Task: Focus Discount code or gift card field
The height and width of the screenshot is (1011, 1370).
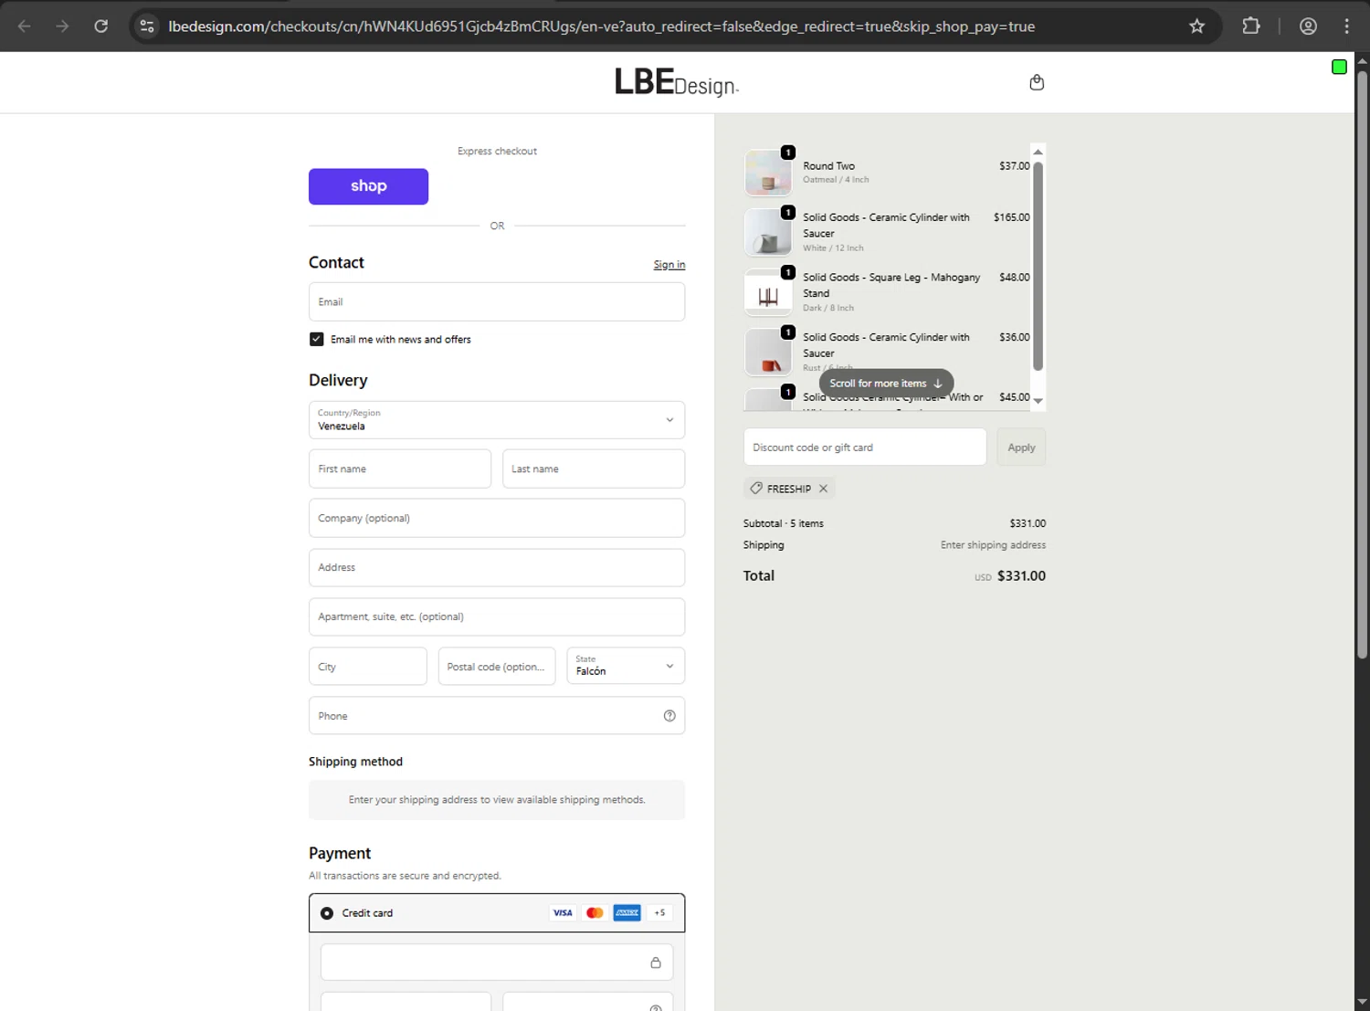Action: coord(865,448)
